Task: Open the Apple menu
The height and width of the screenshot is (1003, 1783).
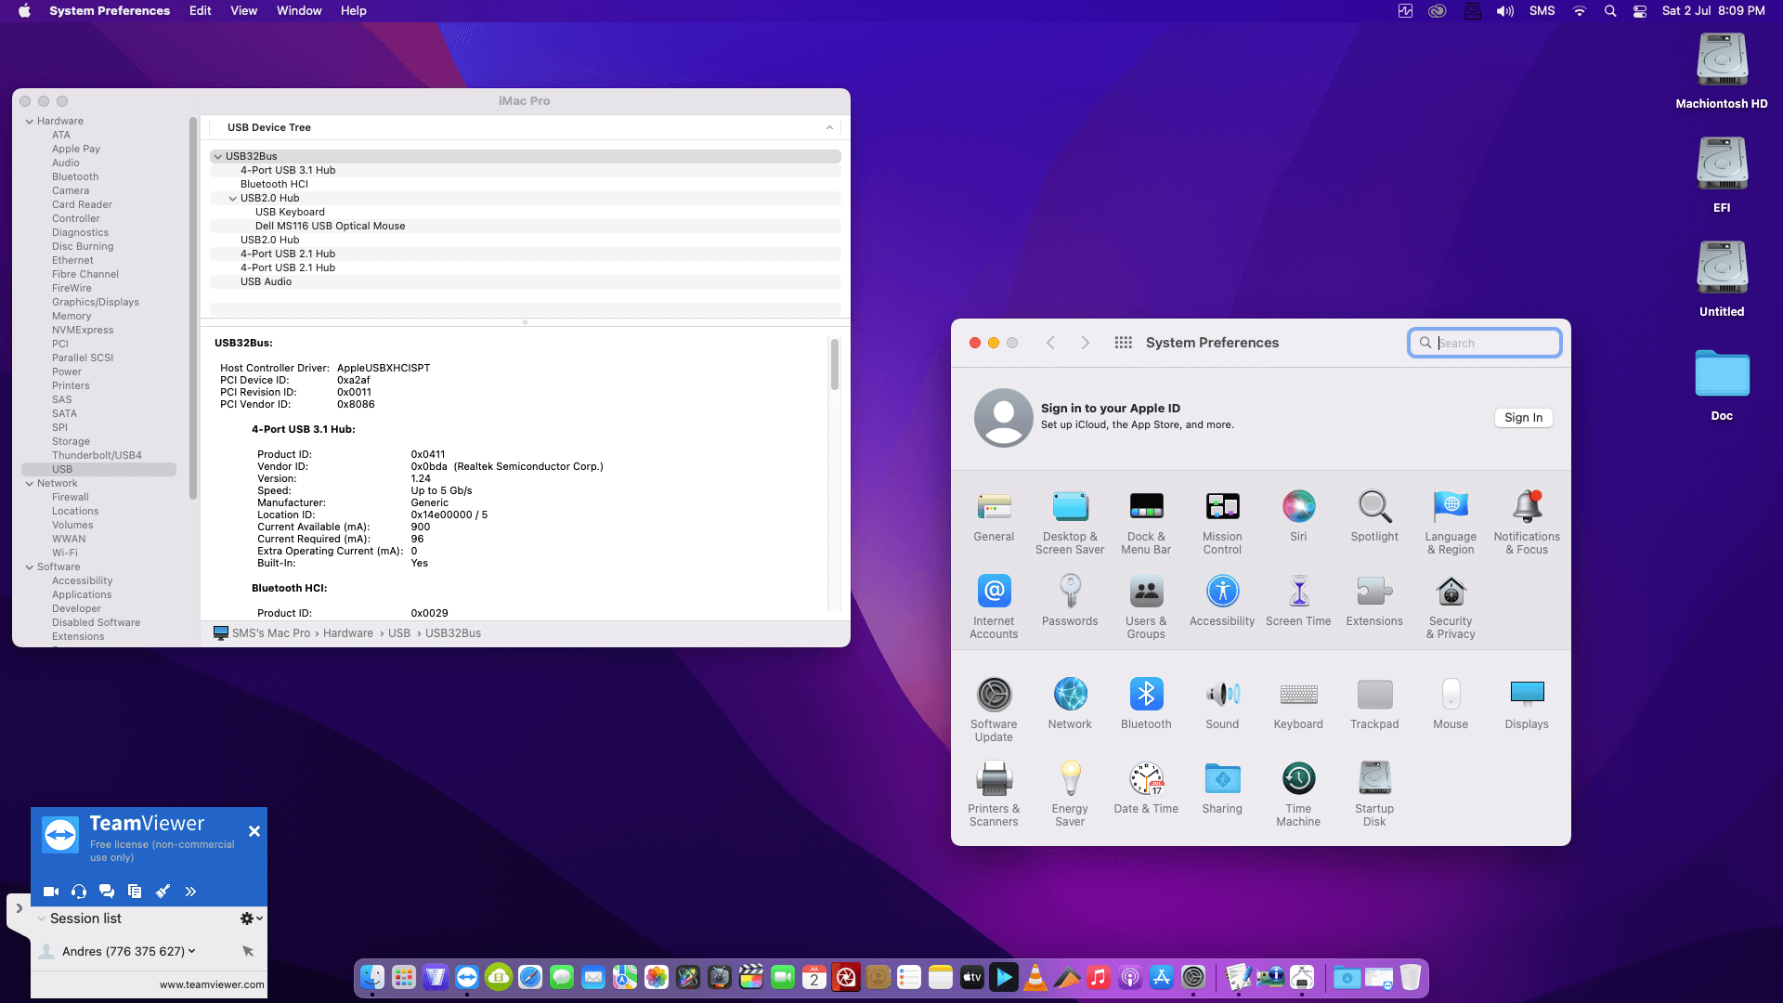Action: click(24, 11)
